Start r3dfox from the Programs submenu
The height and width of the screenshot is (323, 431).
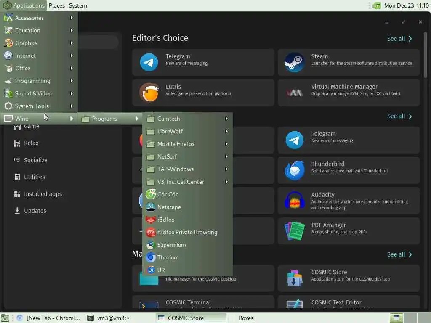point(187,220)
